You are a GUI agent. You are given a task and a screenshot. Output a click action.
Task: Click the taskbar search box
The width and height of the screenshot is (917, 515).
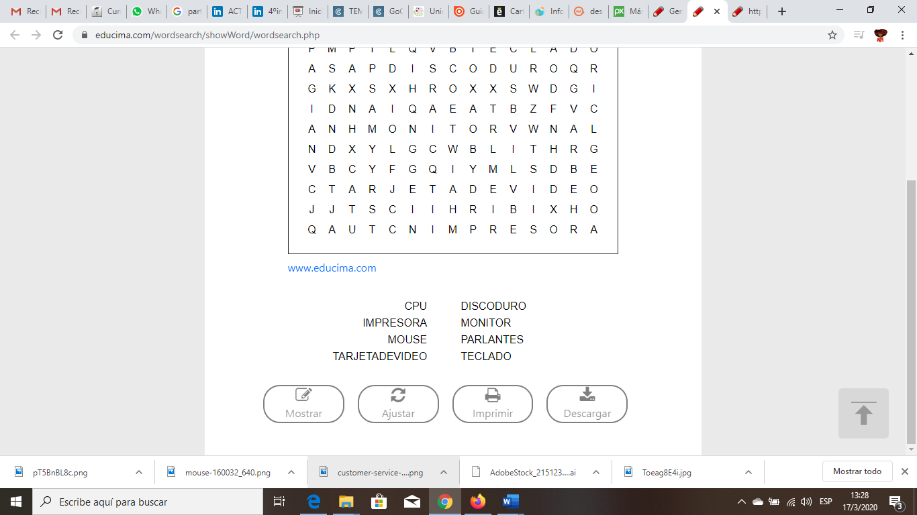pos(147,502)
